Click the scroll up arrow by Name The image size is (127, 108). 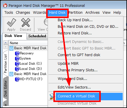(x=6, y=42)
